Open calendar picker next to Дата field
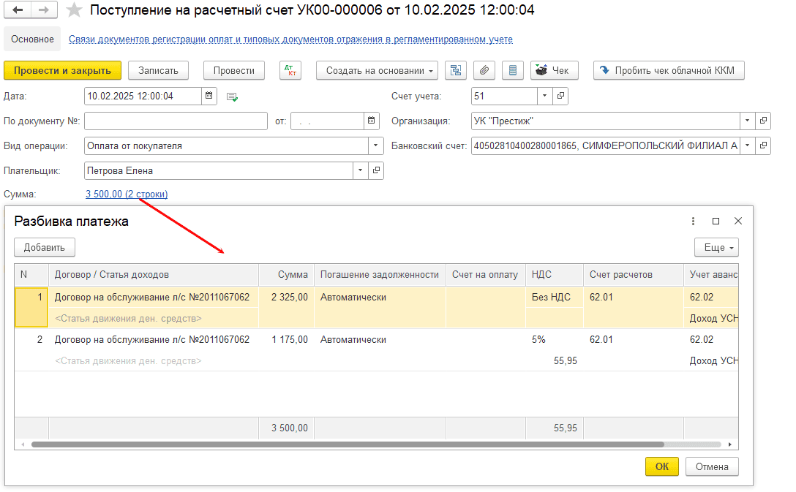 point(209,96)
